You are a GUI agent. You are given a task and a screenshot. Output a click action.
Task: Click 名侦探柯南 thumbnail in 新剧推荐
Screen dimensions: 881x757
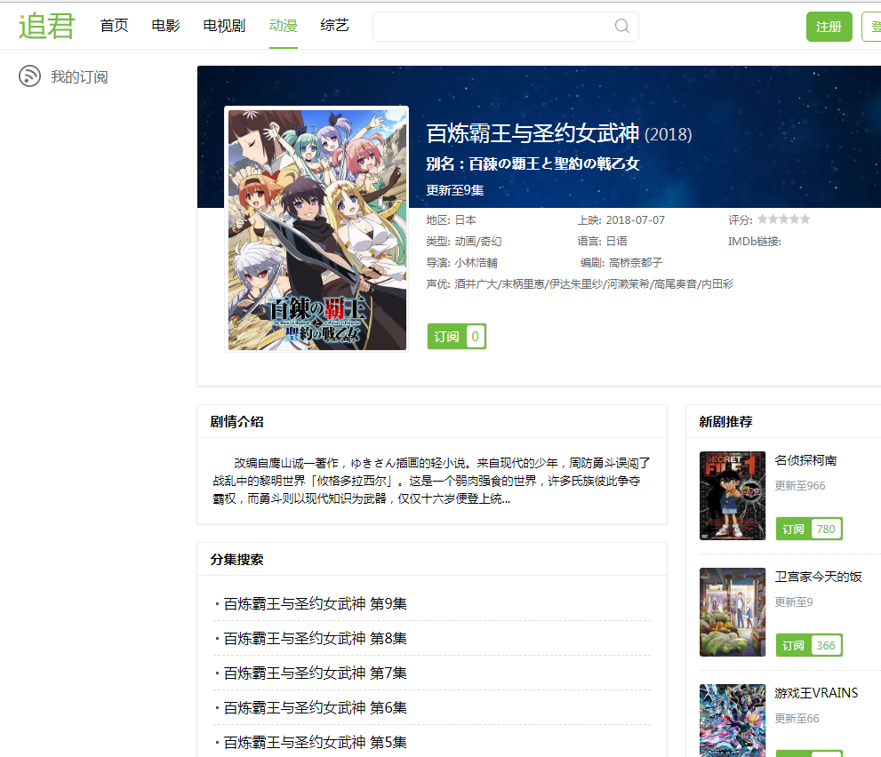pos(733,495)
